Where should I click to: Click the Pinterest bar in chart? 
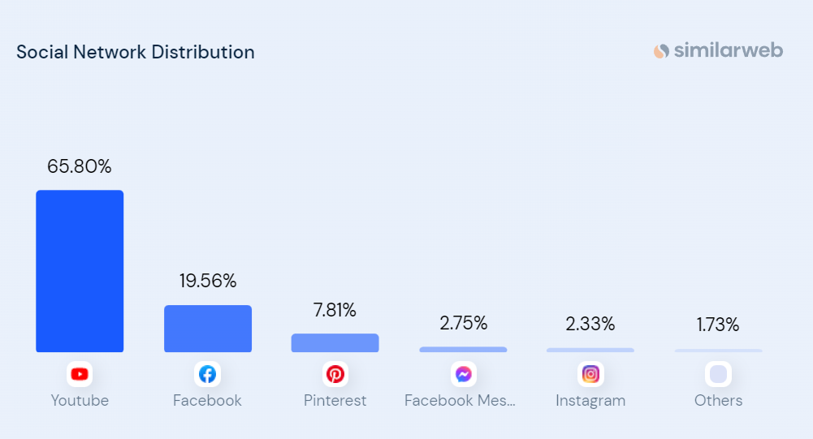pyautogui.click(x=335, y=343)
